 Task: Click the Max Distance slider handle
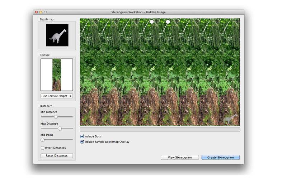(60, 129)
